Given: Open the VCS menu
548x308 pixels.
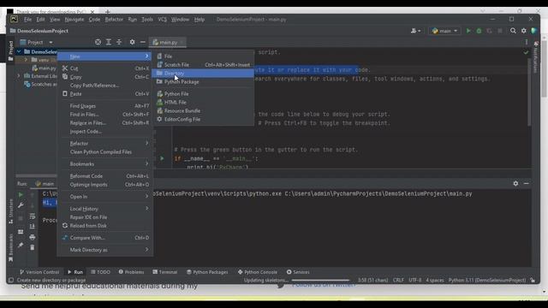Looking at the screenshot, I should coord(162,20).
